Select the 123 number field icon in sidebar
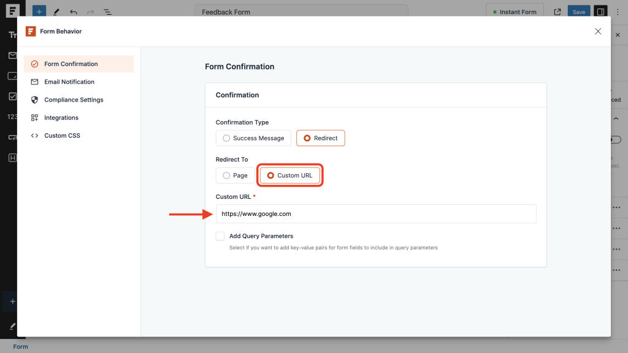This screenshot has height=353, width=628. (13, 116)
